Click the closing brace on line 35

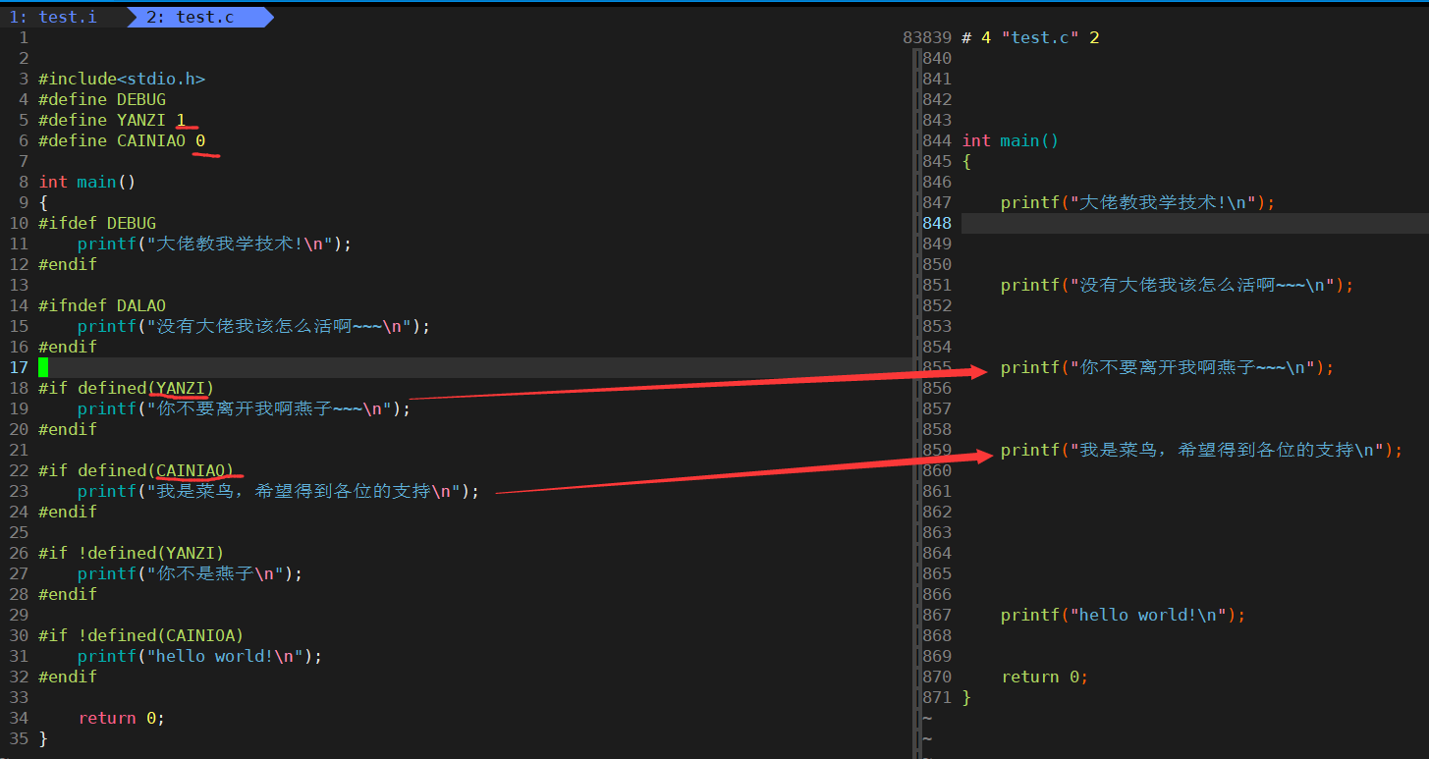point(43,738)
